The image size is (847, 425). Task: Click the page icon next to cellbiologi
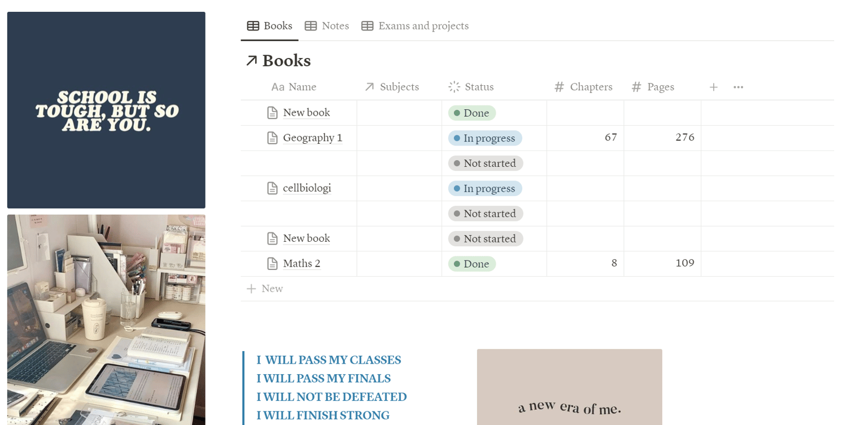[272, 188]
